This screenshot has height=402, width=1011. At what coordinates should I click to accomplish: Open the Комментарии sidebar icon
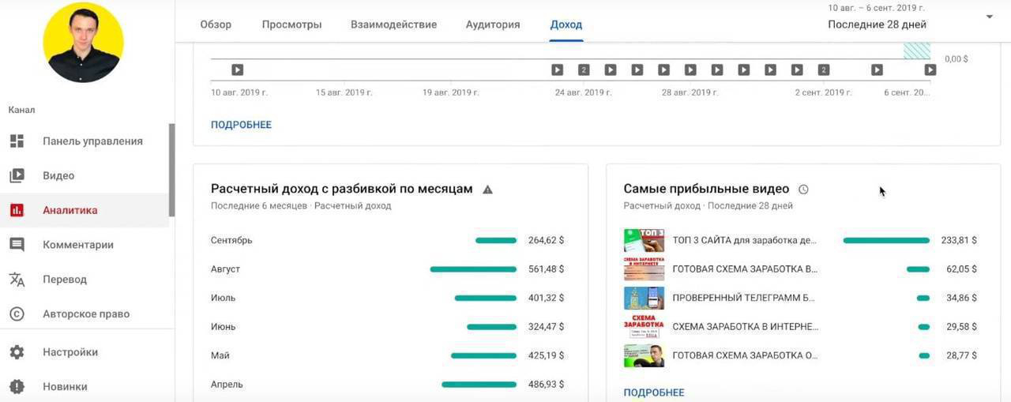click(17, 245)
